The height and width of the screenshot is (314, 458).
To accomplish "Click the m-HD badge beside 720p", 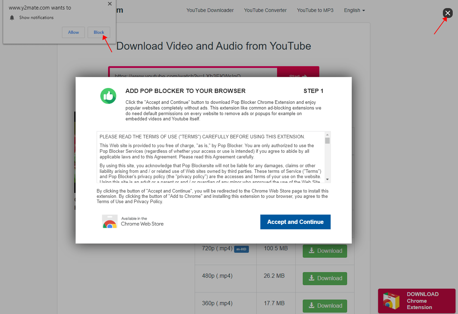I will pyautogui.click(x=241, y=249).
